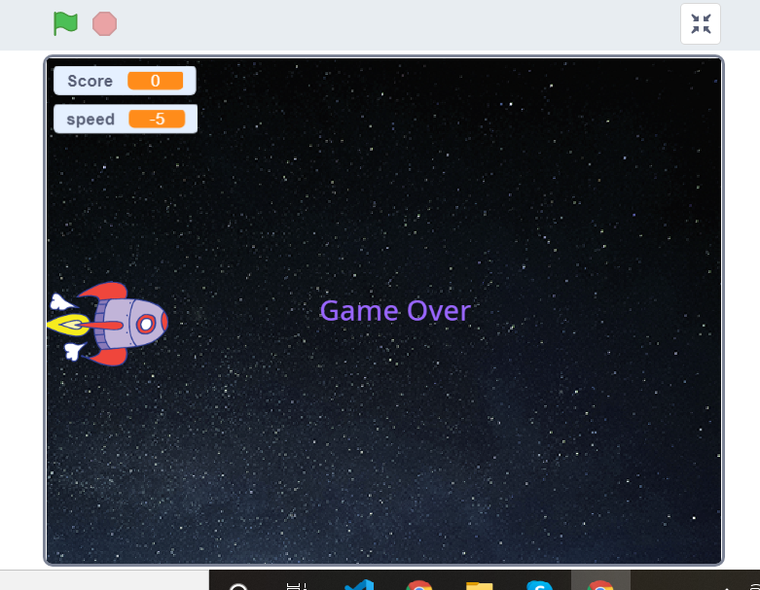
Task: Launch Skype from the taskbar
Action: coord(539,584)
